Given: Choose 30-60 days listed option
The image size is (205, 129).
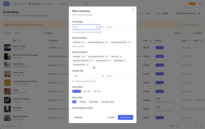Looking at the screenshot, I should pyautogui.click(x=94, y=102).
